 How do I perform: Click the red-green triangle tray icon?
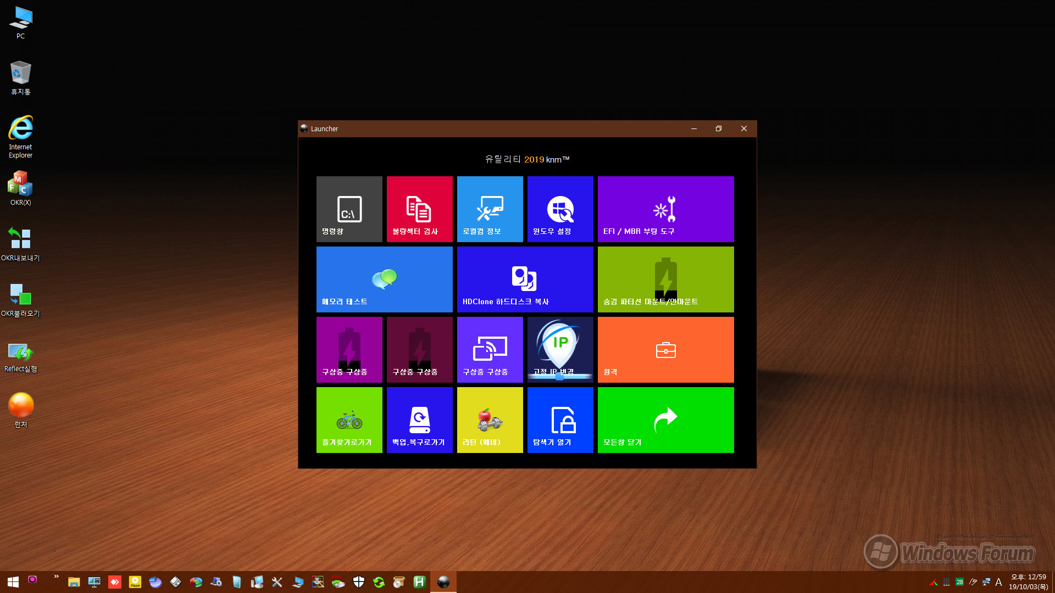[x=933, y=582]
